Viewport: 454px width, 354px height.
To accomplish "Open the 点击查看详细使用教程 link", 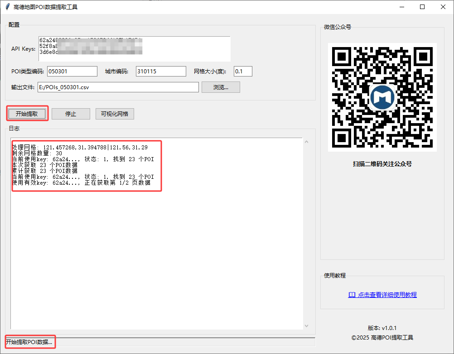I will coord(387,295).
